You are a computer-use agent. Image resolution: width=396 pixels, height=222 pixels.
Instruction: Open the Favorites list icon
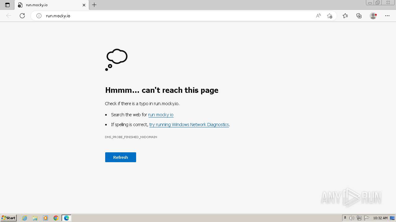pyautogui.click(x=345, y=16)
